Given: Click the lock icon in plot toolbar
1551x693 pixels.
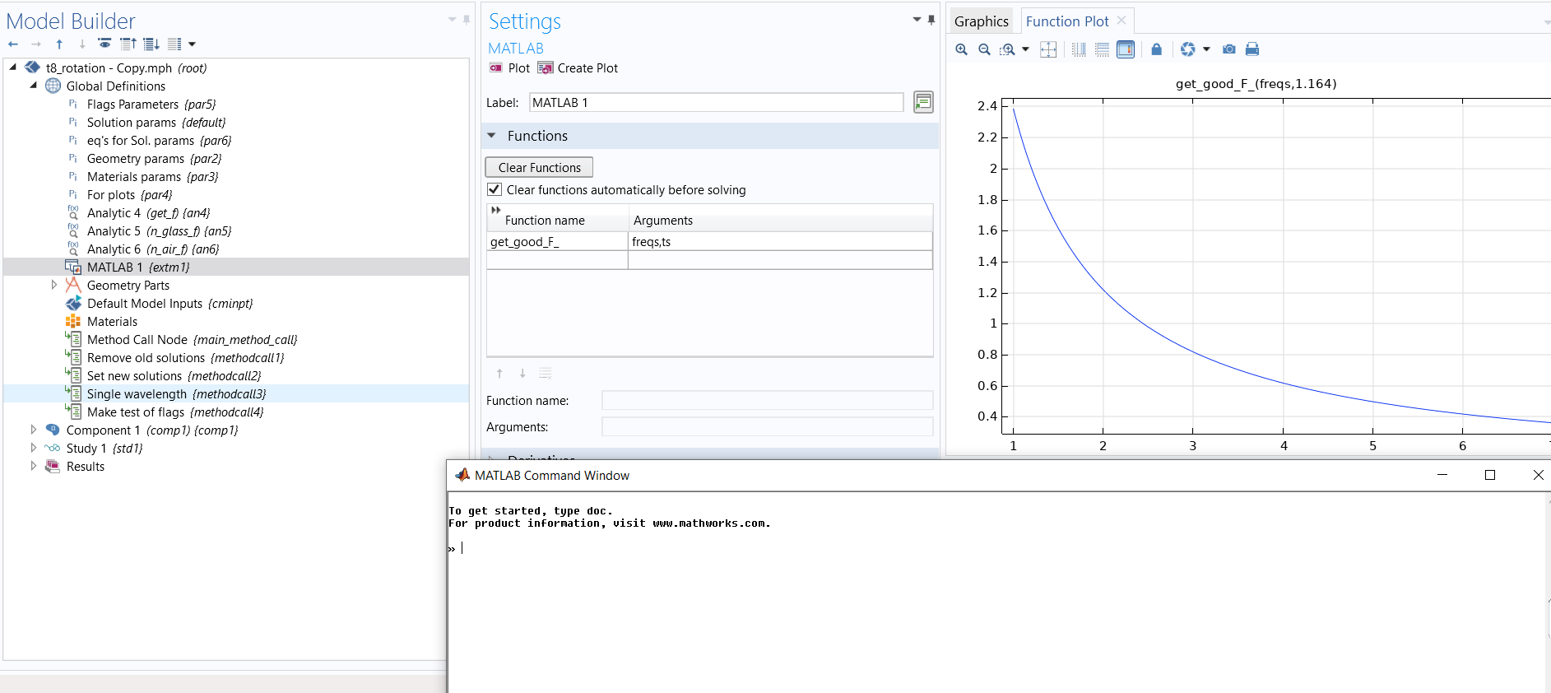Looking at the screenshot, I should coord(1156,49).
